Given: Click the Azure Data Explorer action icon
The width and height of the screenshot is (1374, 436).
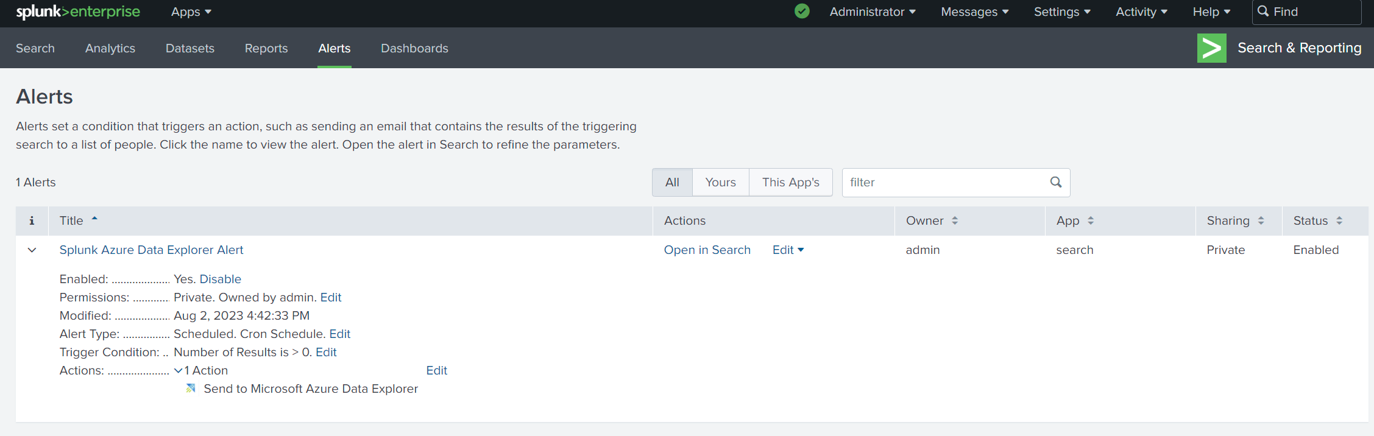Looking at the screenshot, I should click(x=191, y=389).
